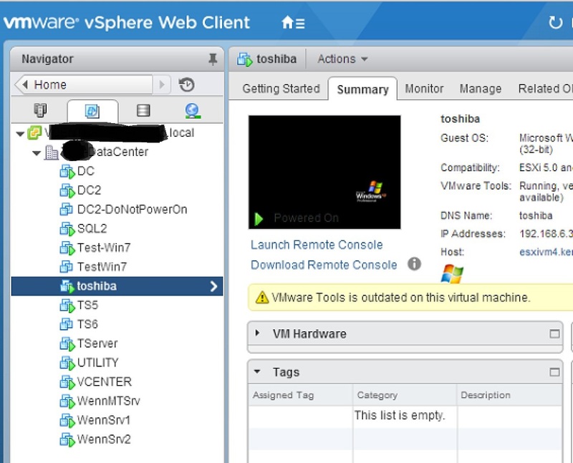Image resolution: width=573 pixels, height=463 pixels.
Task: Click the recent objects history icon
Action: pos(186,84)
